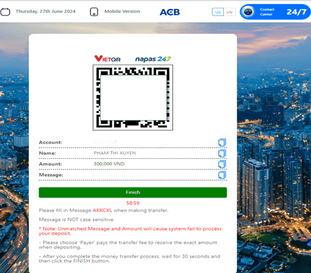Open the Contact Center 24/7 button
Image resolution: width=311 pixels, height=273 pixels.
pos(276,12)
